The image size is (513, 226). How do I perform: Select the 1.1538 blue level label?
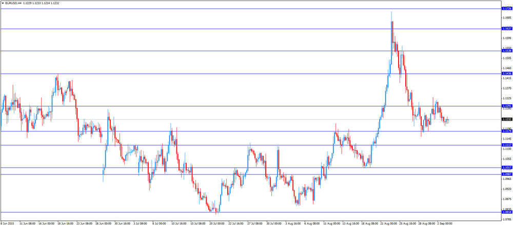tap(506, 51)
